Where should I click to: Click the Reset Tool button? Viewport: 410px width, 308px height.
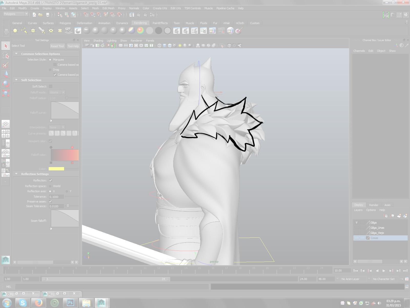(57, 46)
